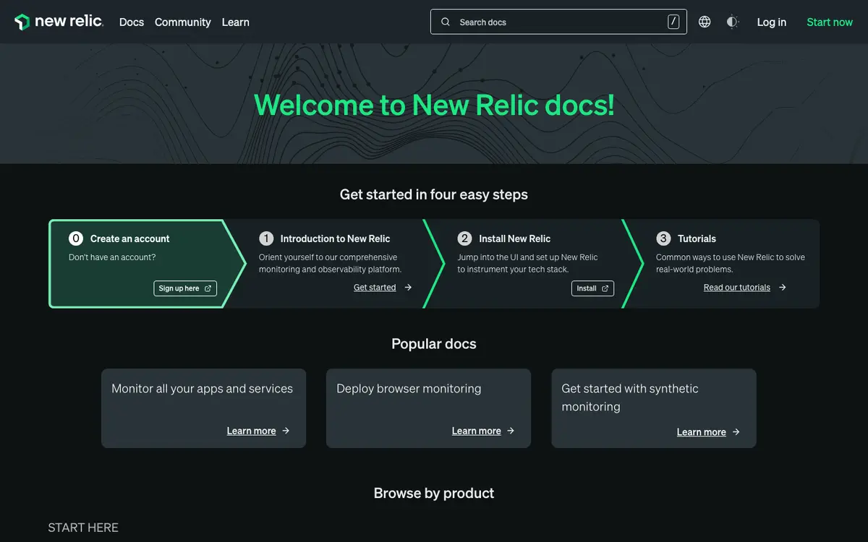Image resolution: width=868 pixels, height=542 pixels.
Task: Toggle dark/light theme icon
Action: [733, 22]
